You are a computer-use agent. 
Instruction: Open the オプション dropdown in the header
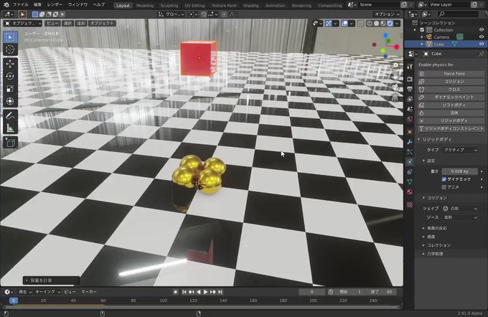click(387, 14)
